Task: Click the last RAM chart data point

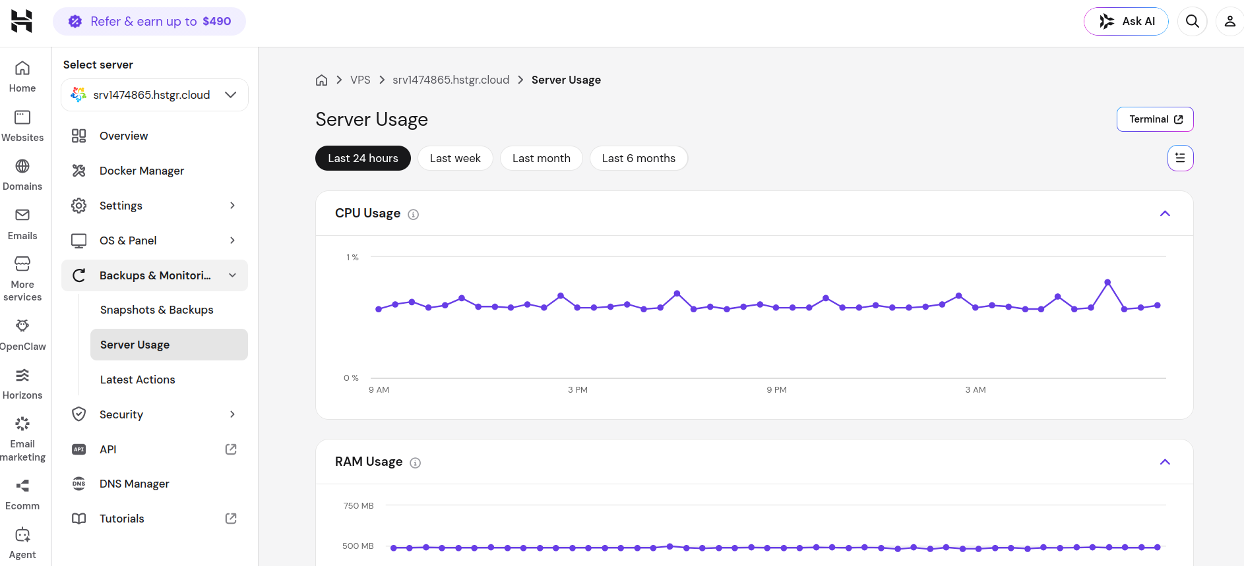Action: [x=1158, y=547]
